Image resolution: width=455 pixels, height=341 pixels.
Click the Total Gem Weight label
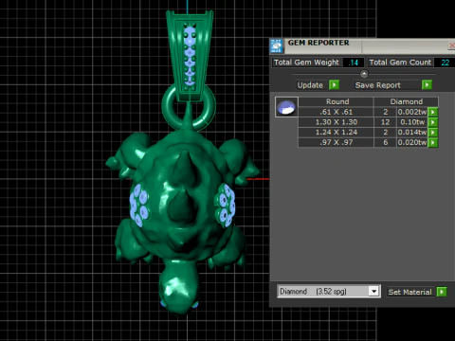coord(306,63)
